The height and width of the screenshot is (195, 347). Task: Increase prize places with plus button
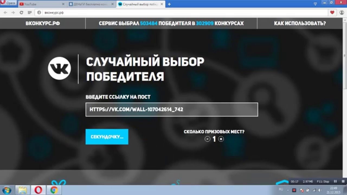(221, 139)
